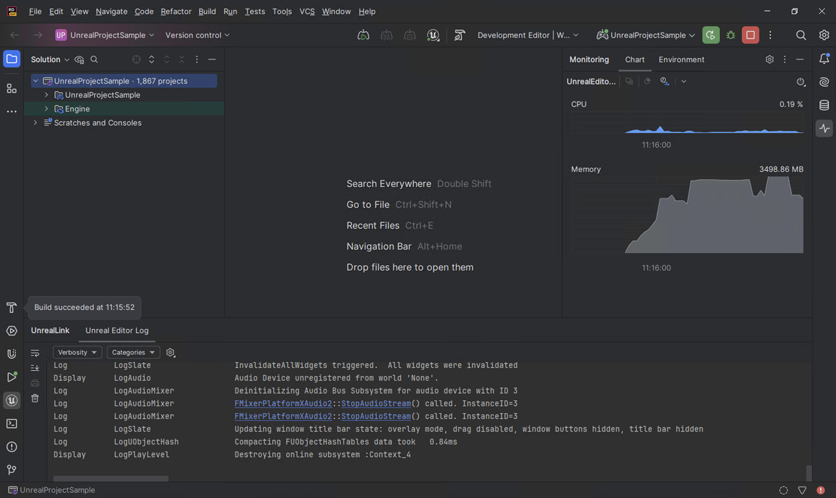This screenshot has height=498, width=836.
Task: Stop the running process (red square)
Action: tap(751, 35)
